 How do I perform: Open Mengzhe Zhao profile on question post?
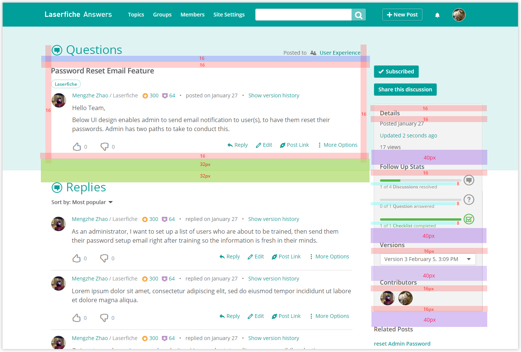[x=90, y=95]
